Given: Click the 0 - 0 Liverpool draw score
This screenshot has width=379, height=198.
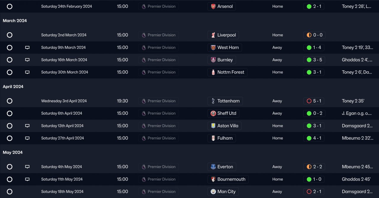Looking at the screenshot, I should coord(314,35).
